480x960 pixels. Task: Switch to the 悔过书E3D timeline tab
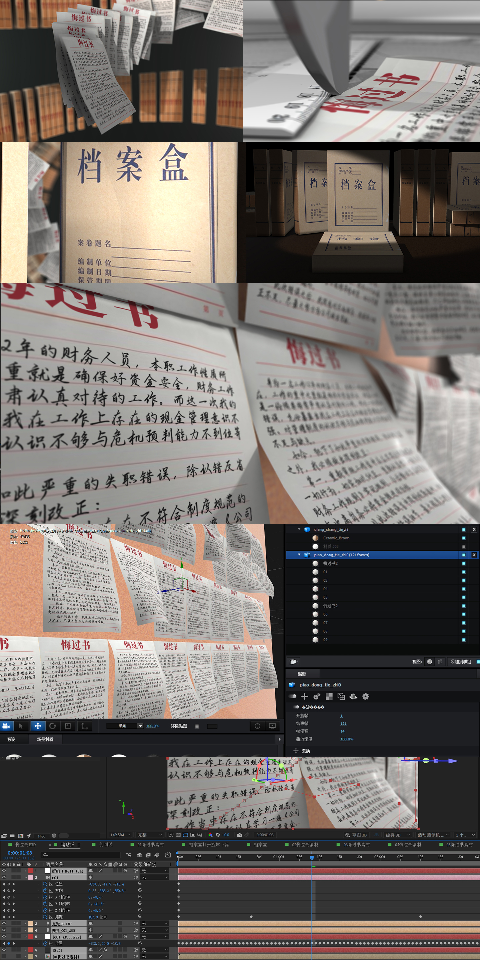[x=26, y=844]
